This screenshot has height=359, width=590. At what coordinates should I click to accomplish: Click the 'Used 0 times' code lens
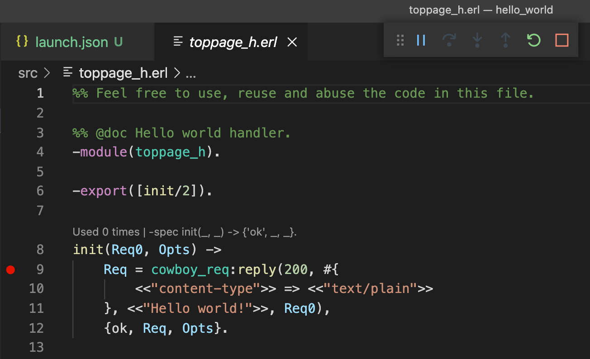106,232
